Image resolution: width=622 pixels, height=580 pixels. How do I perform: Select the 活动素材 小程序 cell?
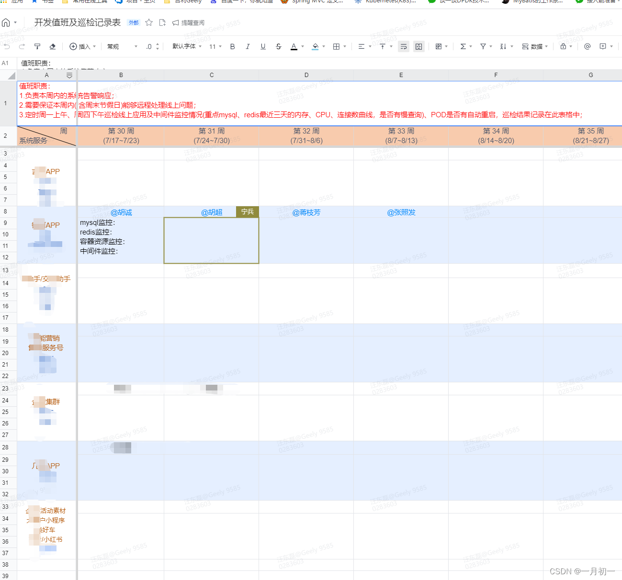pos(46,530)
